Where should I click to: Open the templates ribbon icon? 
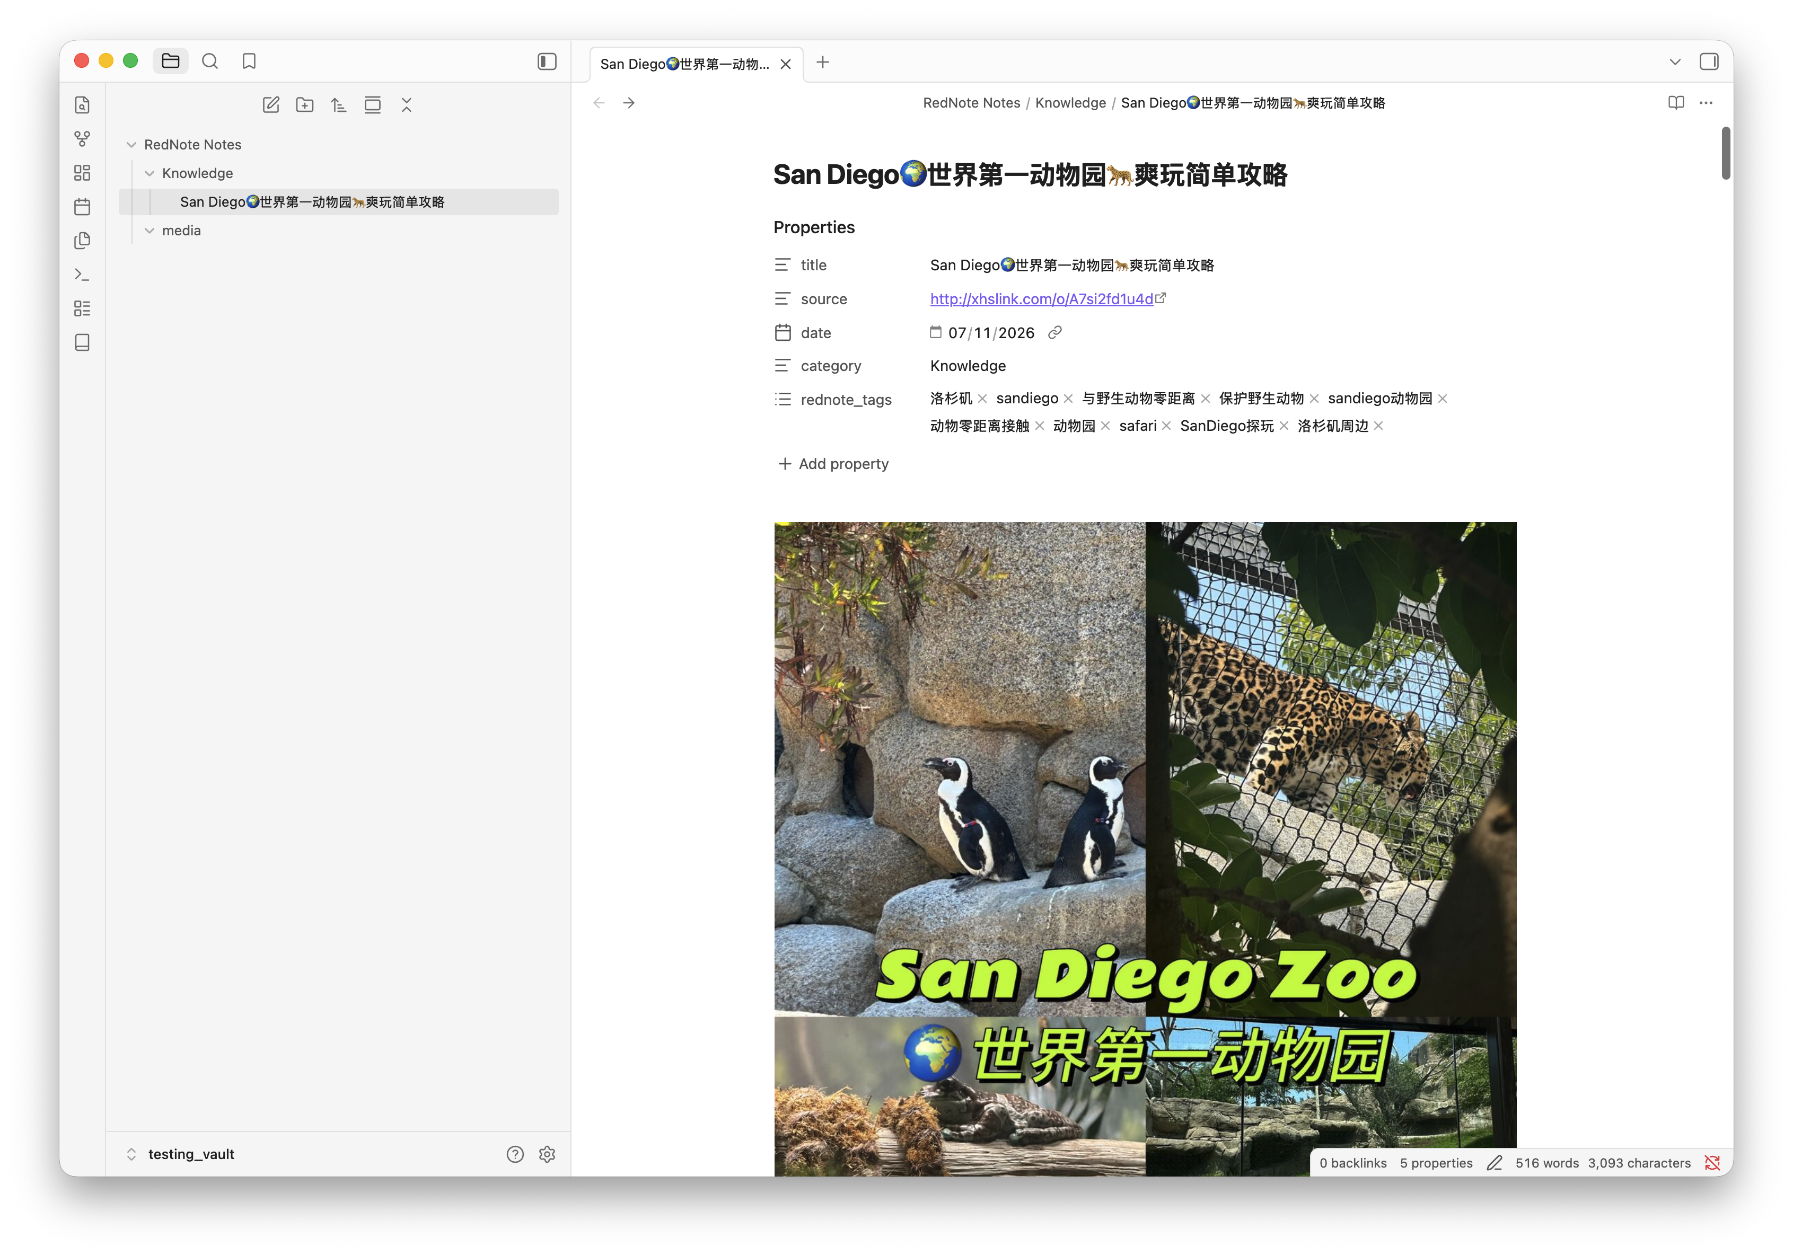[82, 241]
